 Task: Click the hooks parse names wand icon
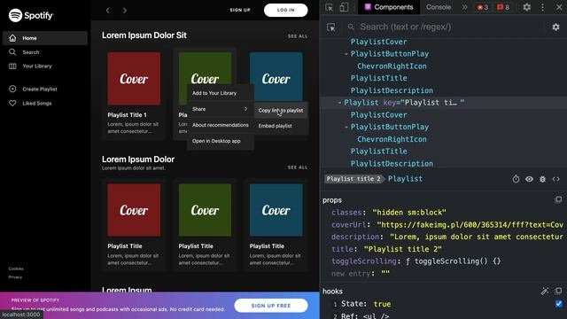point(545,291)
